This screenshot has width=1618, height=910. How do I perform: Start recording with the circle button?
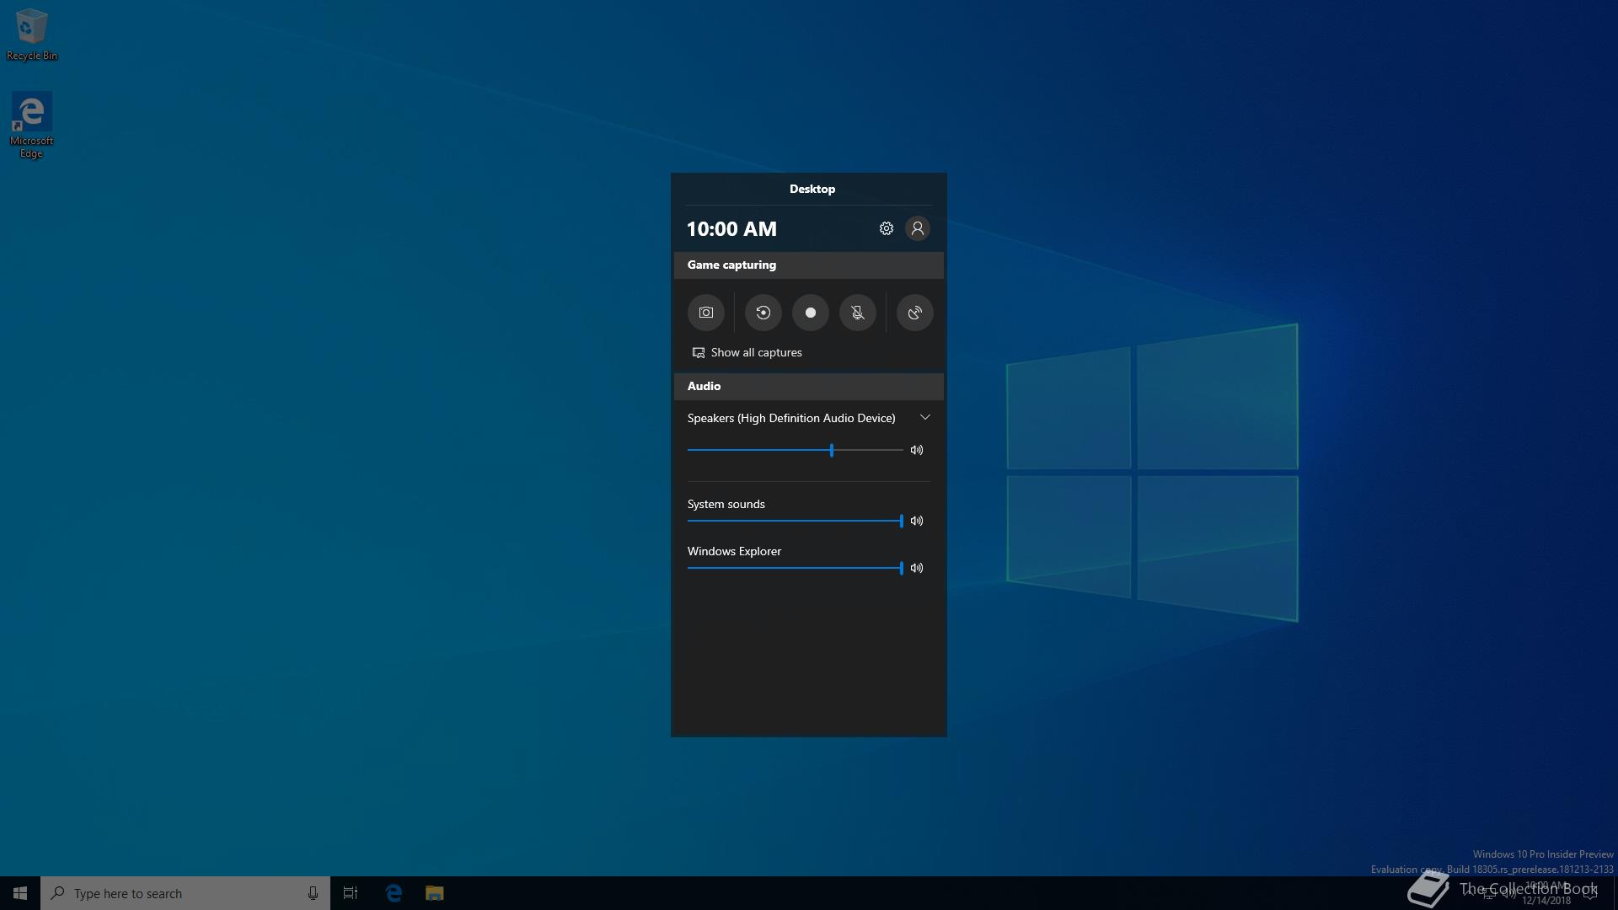811,313
